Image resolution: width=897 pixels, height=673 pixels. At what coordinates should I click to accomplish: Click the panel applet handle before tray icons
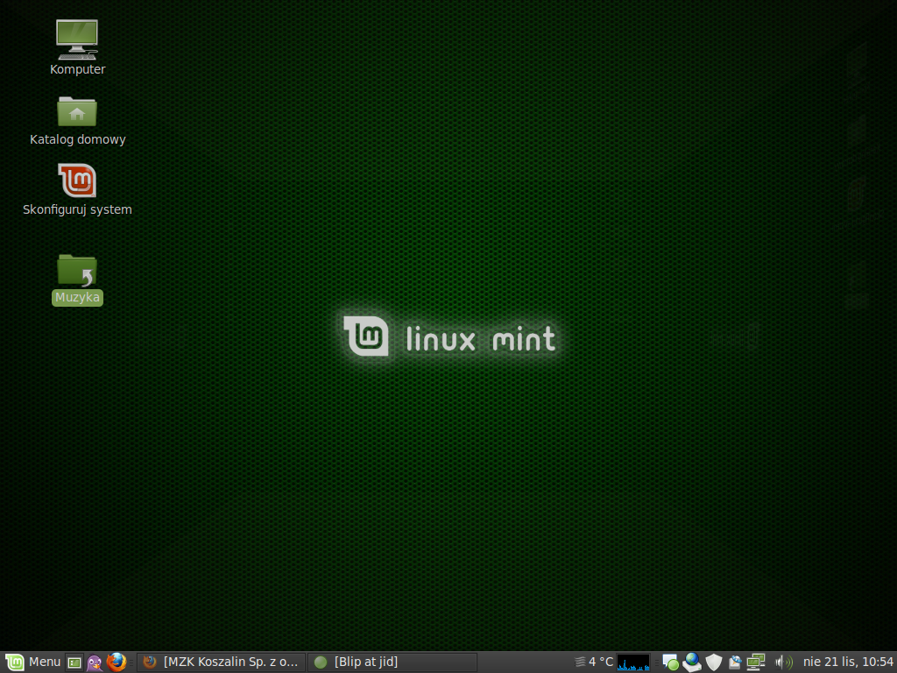pos(656,662)
